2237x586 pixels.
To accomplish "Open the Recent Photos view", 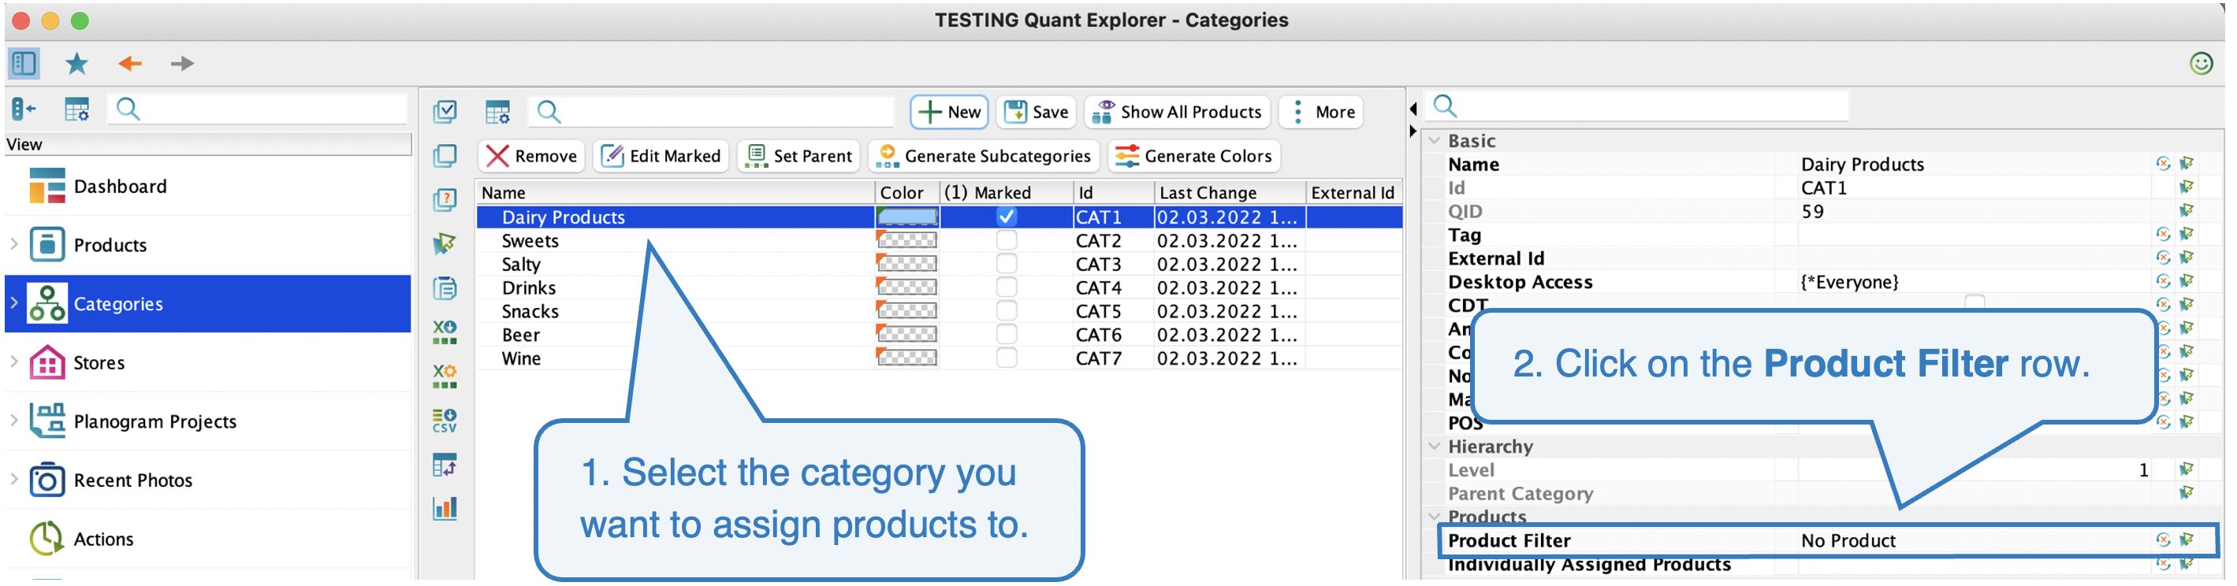I will (207, 480).
